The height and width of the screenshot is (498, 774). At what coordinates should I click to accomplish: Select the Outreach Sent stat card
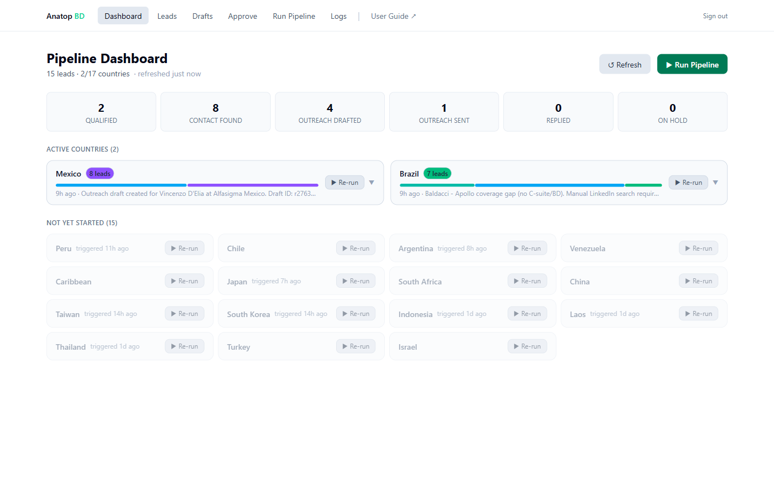point(444,112)
